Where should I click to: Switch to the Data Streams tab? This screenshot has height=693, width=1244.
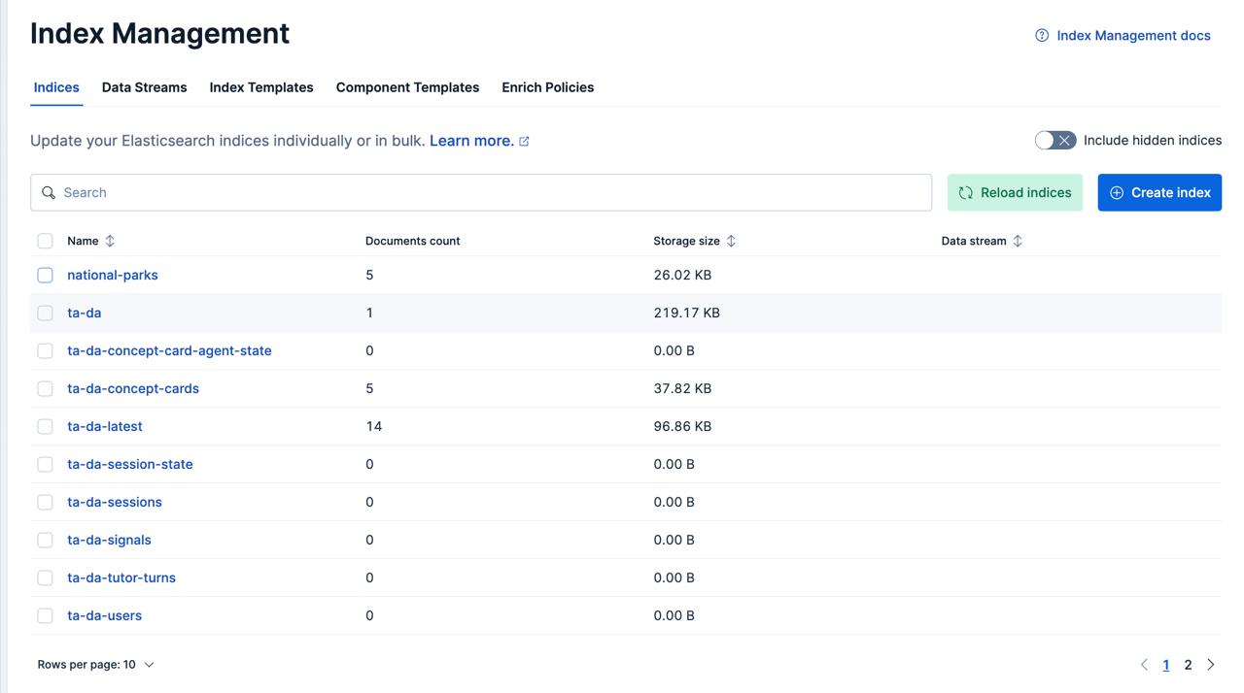coord(144,87)
